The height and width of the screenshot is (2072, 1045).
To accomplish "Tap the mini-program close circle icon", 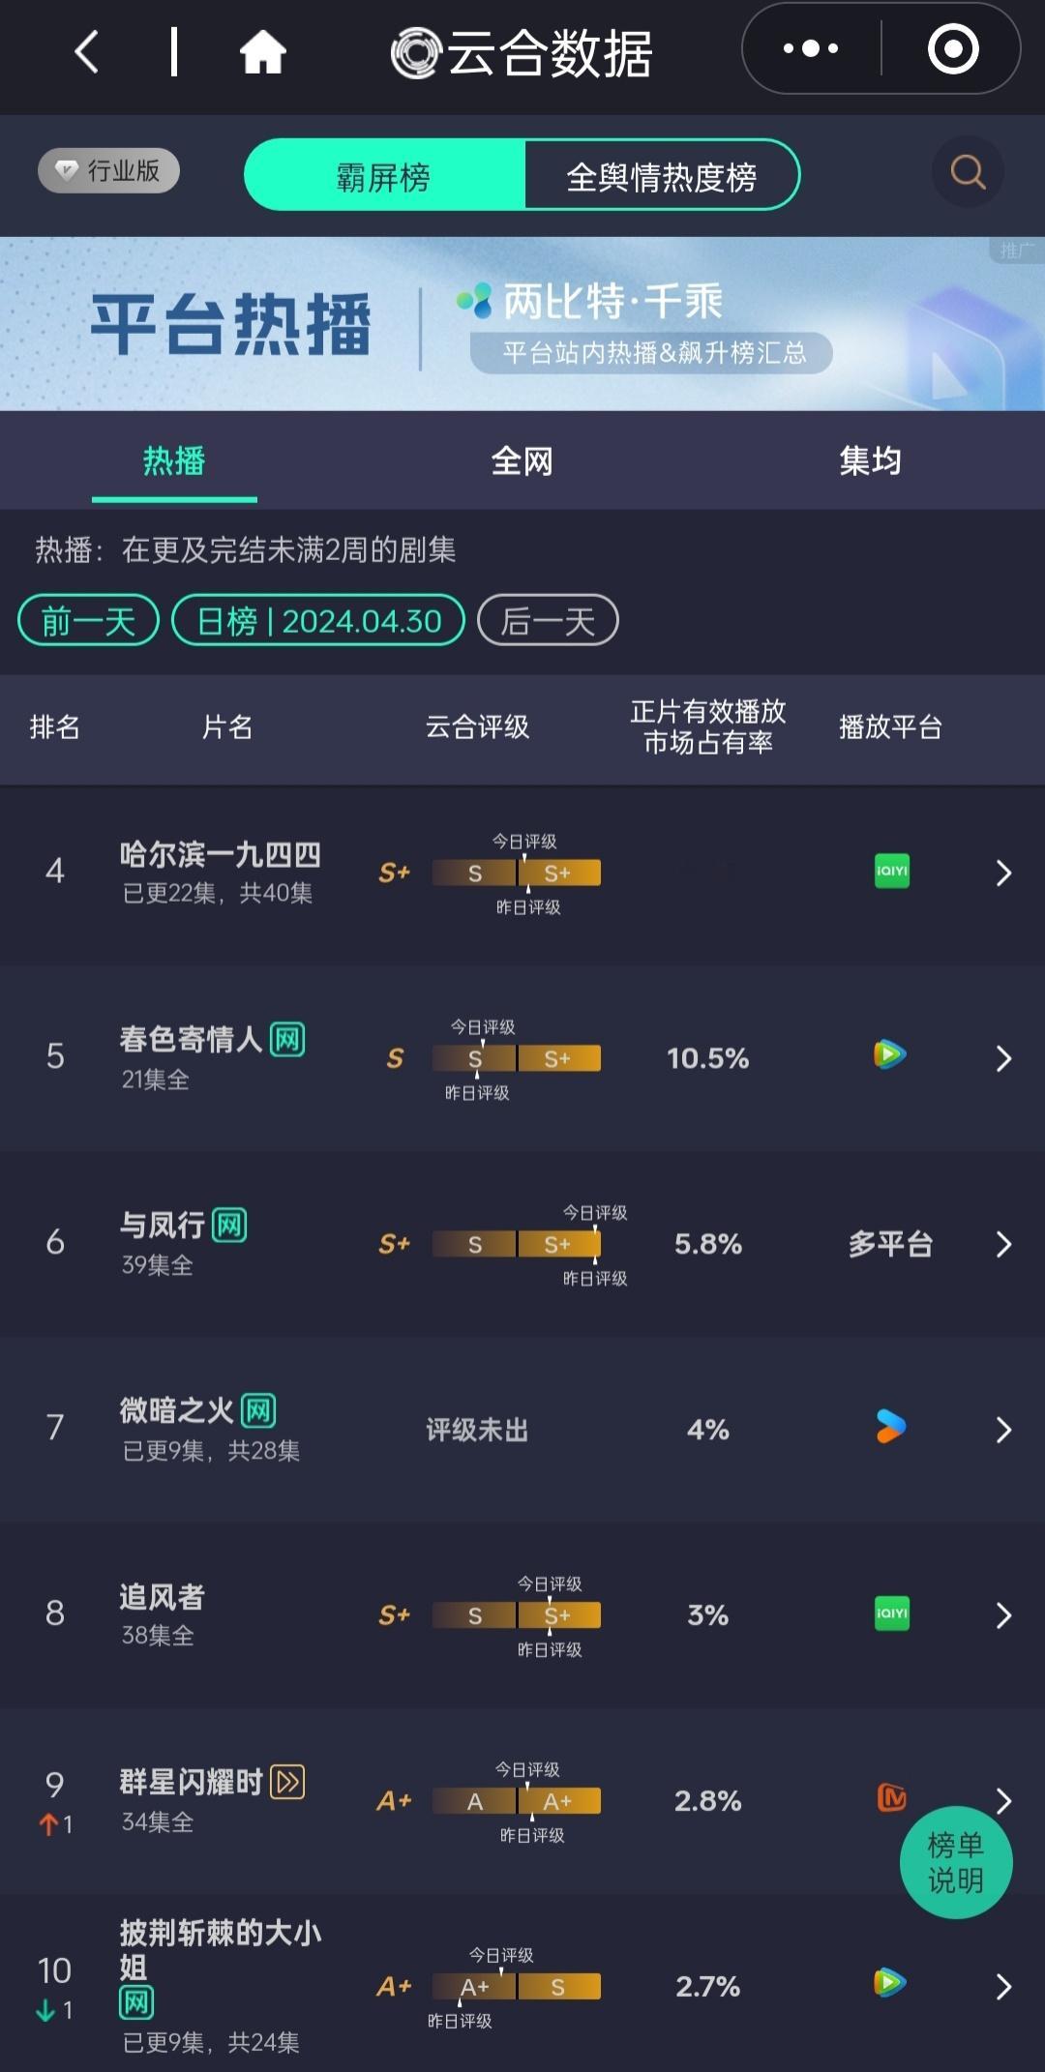I will click(953, 48).
